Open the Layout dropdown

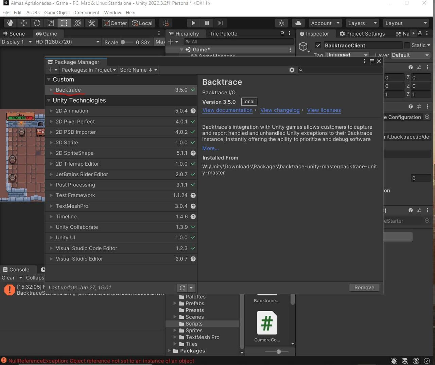click(406, 23)
